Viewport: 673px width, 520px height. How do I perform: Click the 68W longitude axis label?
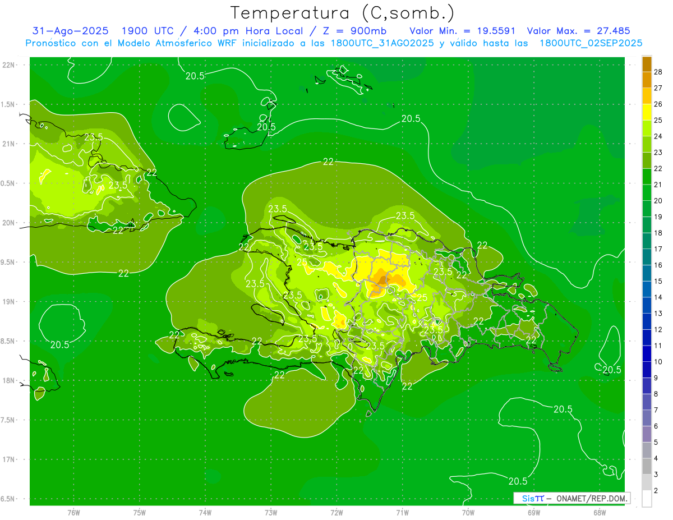pyautogui.click(x=600, y=512)
